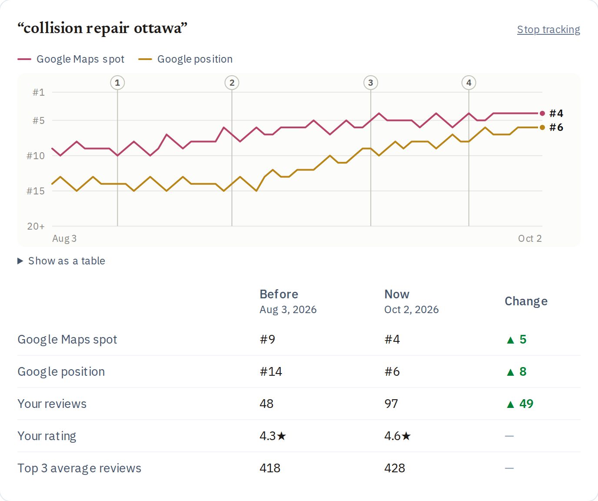Viewport: 598px width, 501px height.
Task: Click the Aug 3, 2026 date
Action: pyautogui.click(x=288, y=310)
